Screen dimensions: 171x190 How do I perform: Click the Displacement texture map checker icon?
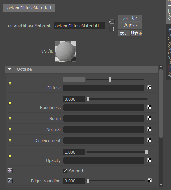[149, 140]
